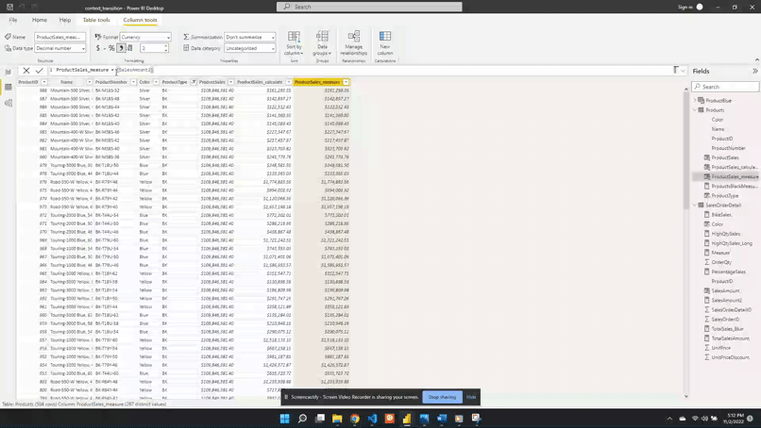Apply percentage format to the column
Image resolution: width=761 pixels, height=428 pixels.
[111, 48]
